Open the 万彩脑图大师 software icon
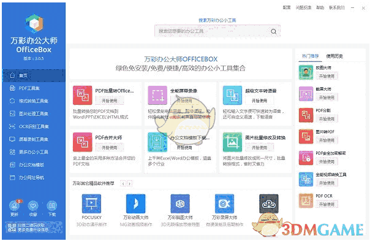This screenshot has height=241, width=370. coord(180,204)
